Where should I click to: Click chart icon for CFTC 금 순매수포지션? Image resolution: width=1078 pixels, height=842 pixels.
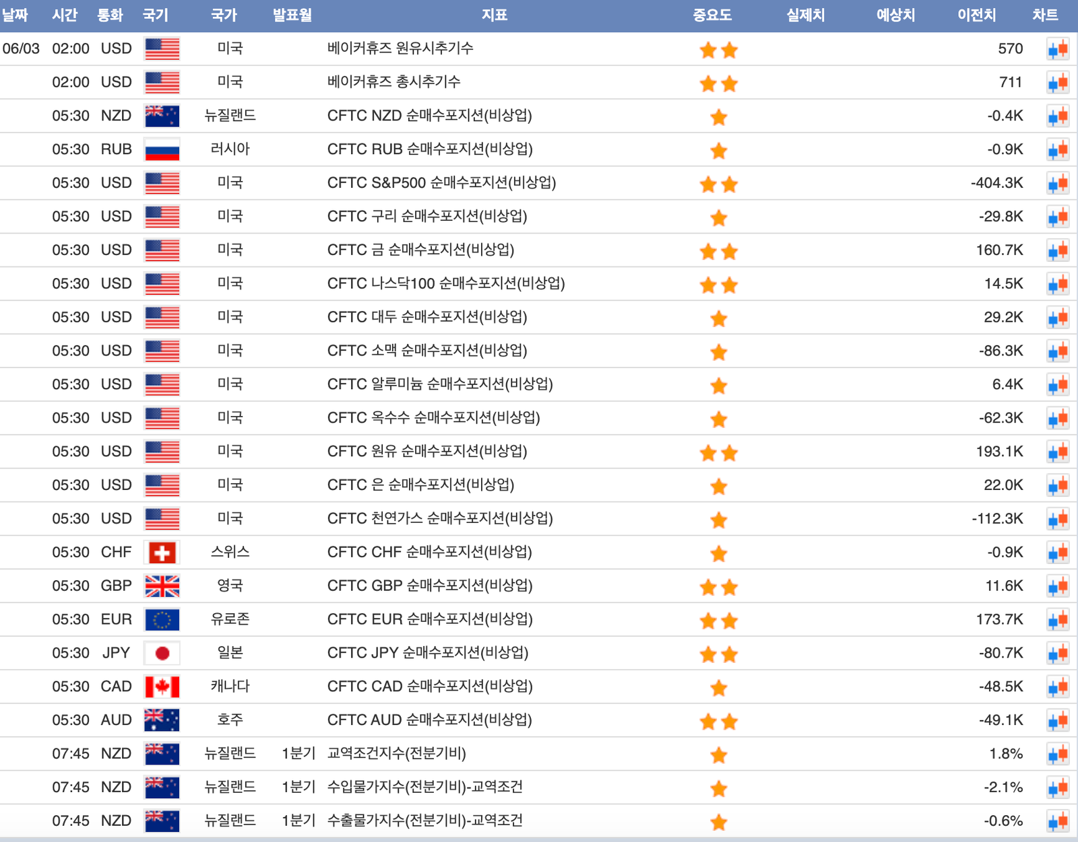tap(1058, 250)
